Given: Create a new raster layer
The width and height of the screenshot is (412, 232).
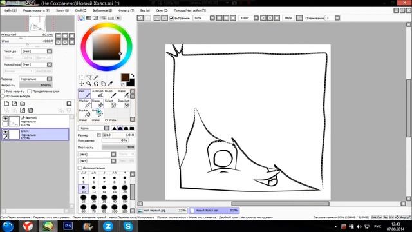Looking at the screenshot, I should click(x=6, y=103).
